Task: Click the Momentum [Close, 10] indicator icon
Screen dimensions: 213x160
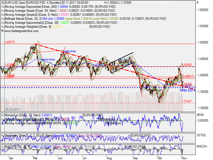Action: click(x=3, y=115)
